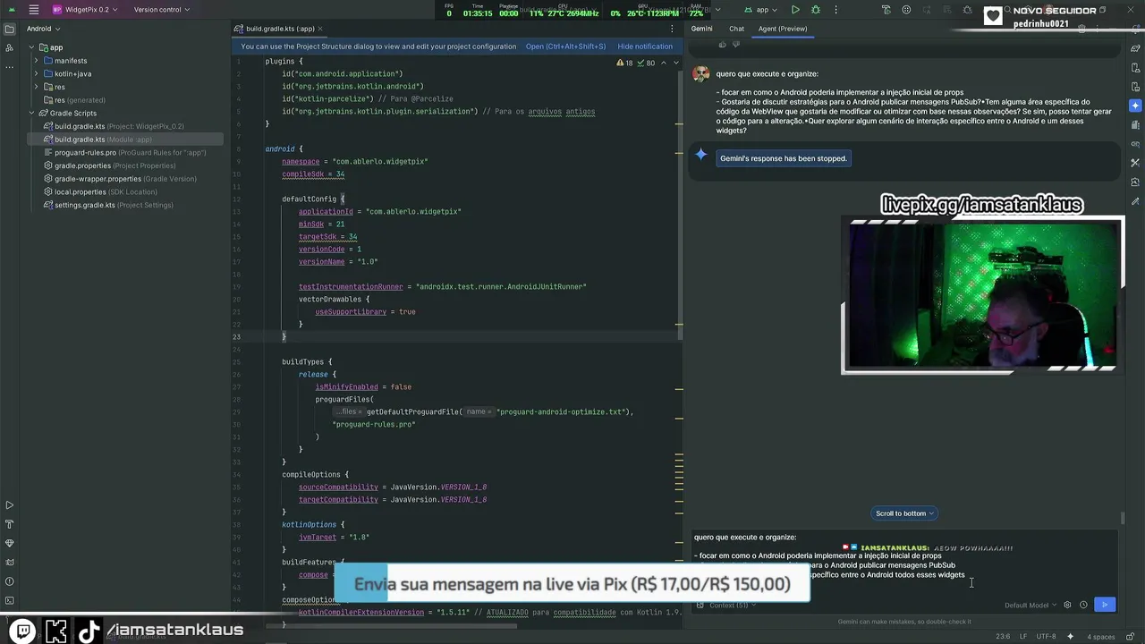Open the Version control dropdown
The height and width of the screenshot is (644, 1145).
point(161,10)
